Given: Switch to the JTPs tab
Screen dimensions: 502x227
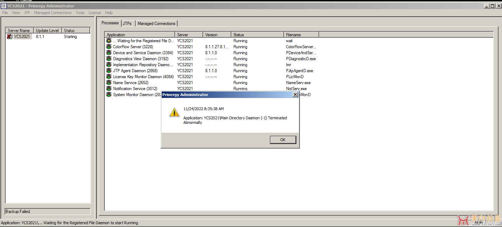Looking at the screenshot, I should (x=127, y=24).
